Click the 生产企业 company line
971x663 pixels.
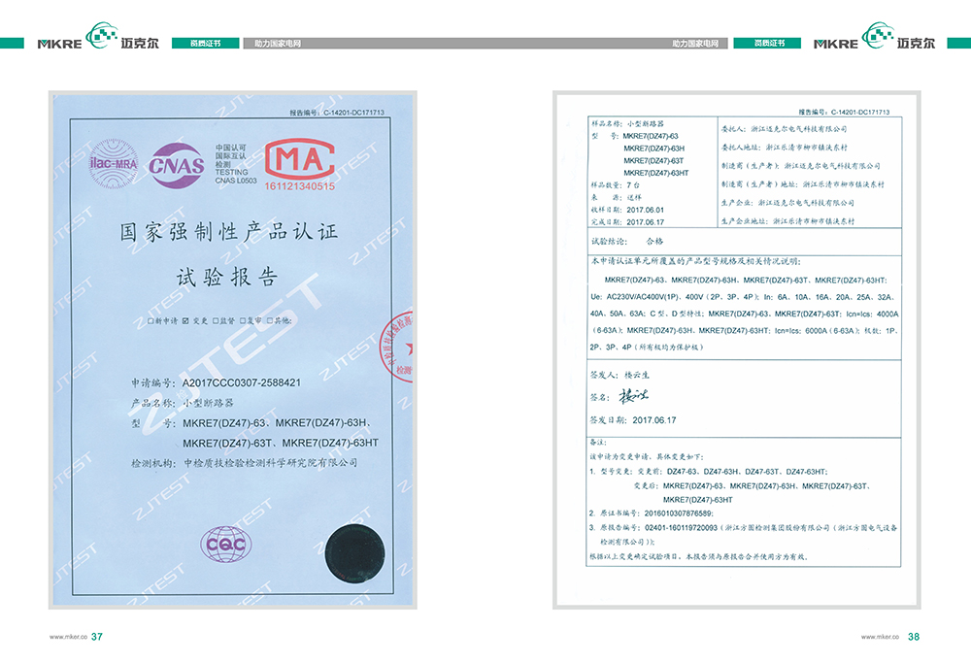click(787, 203)
